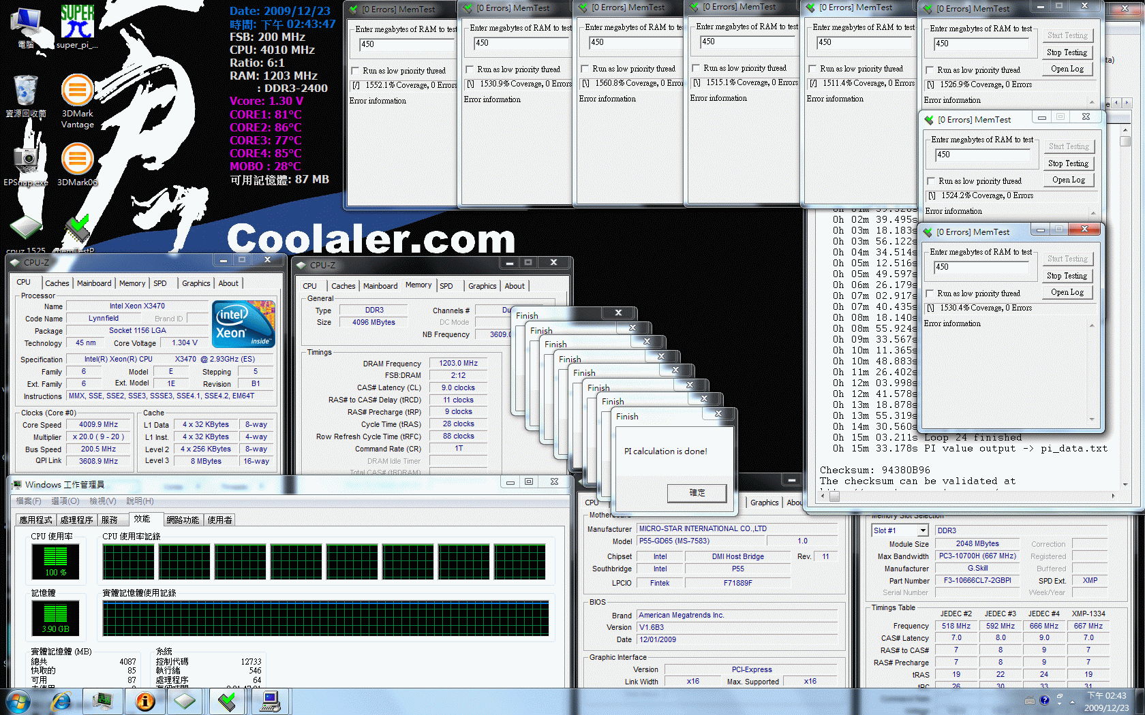Image resolution: width=1145 pixels, height=715 pixels.
Task: Launch the 3DMark06 desktop icon
Action: click(x=78, y=165)
